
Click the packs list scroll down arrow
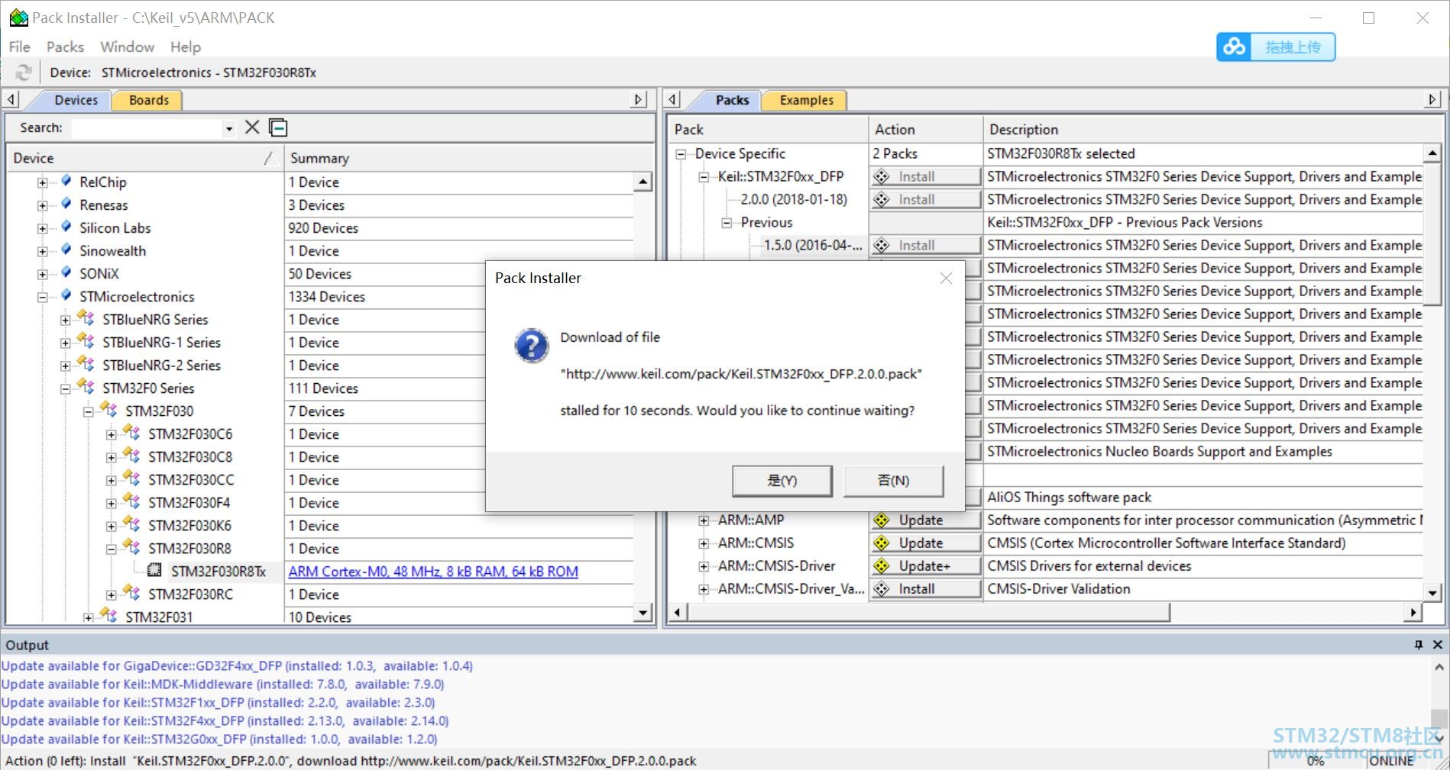coord(1432,593)
